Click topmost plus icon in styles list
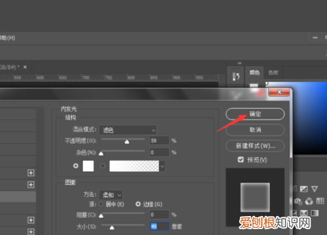The image size is (327, 235). (31, 173)
